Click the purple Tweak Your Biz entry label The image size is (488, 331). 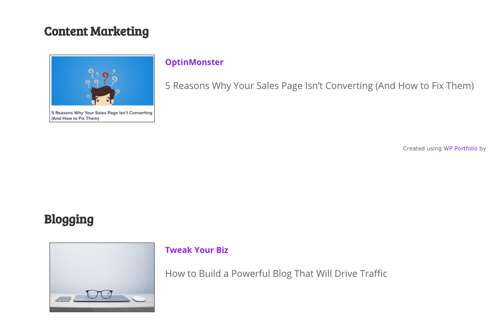pyautogui.click(x=196, y=250)
